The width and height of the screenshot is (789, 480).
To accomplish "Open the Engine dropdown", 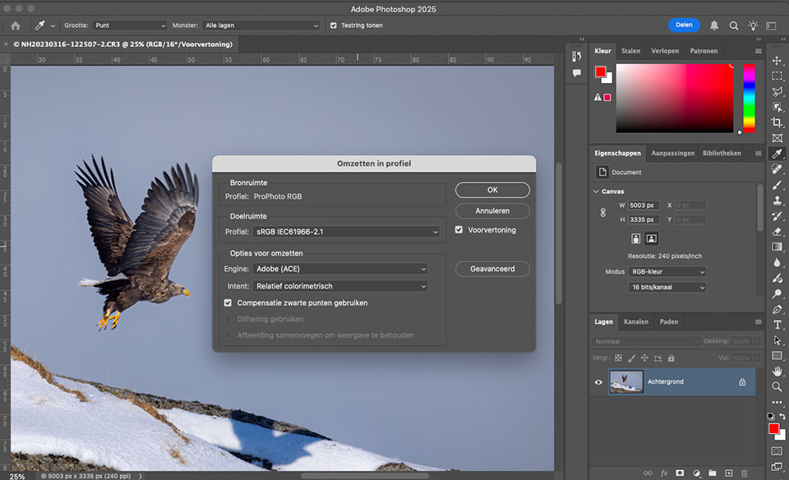I will (340, 270).
